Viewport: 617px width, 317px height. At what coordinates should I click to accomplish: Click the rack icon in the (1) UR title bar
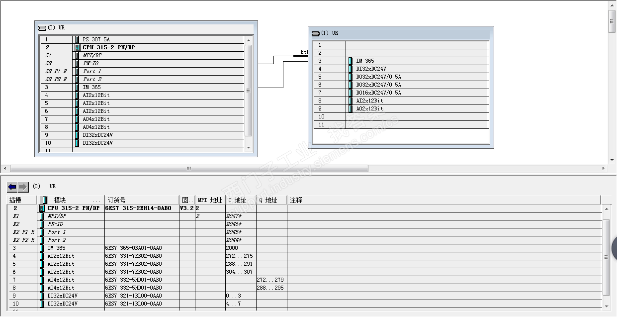click(315, 33)
